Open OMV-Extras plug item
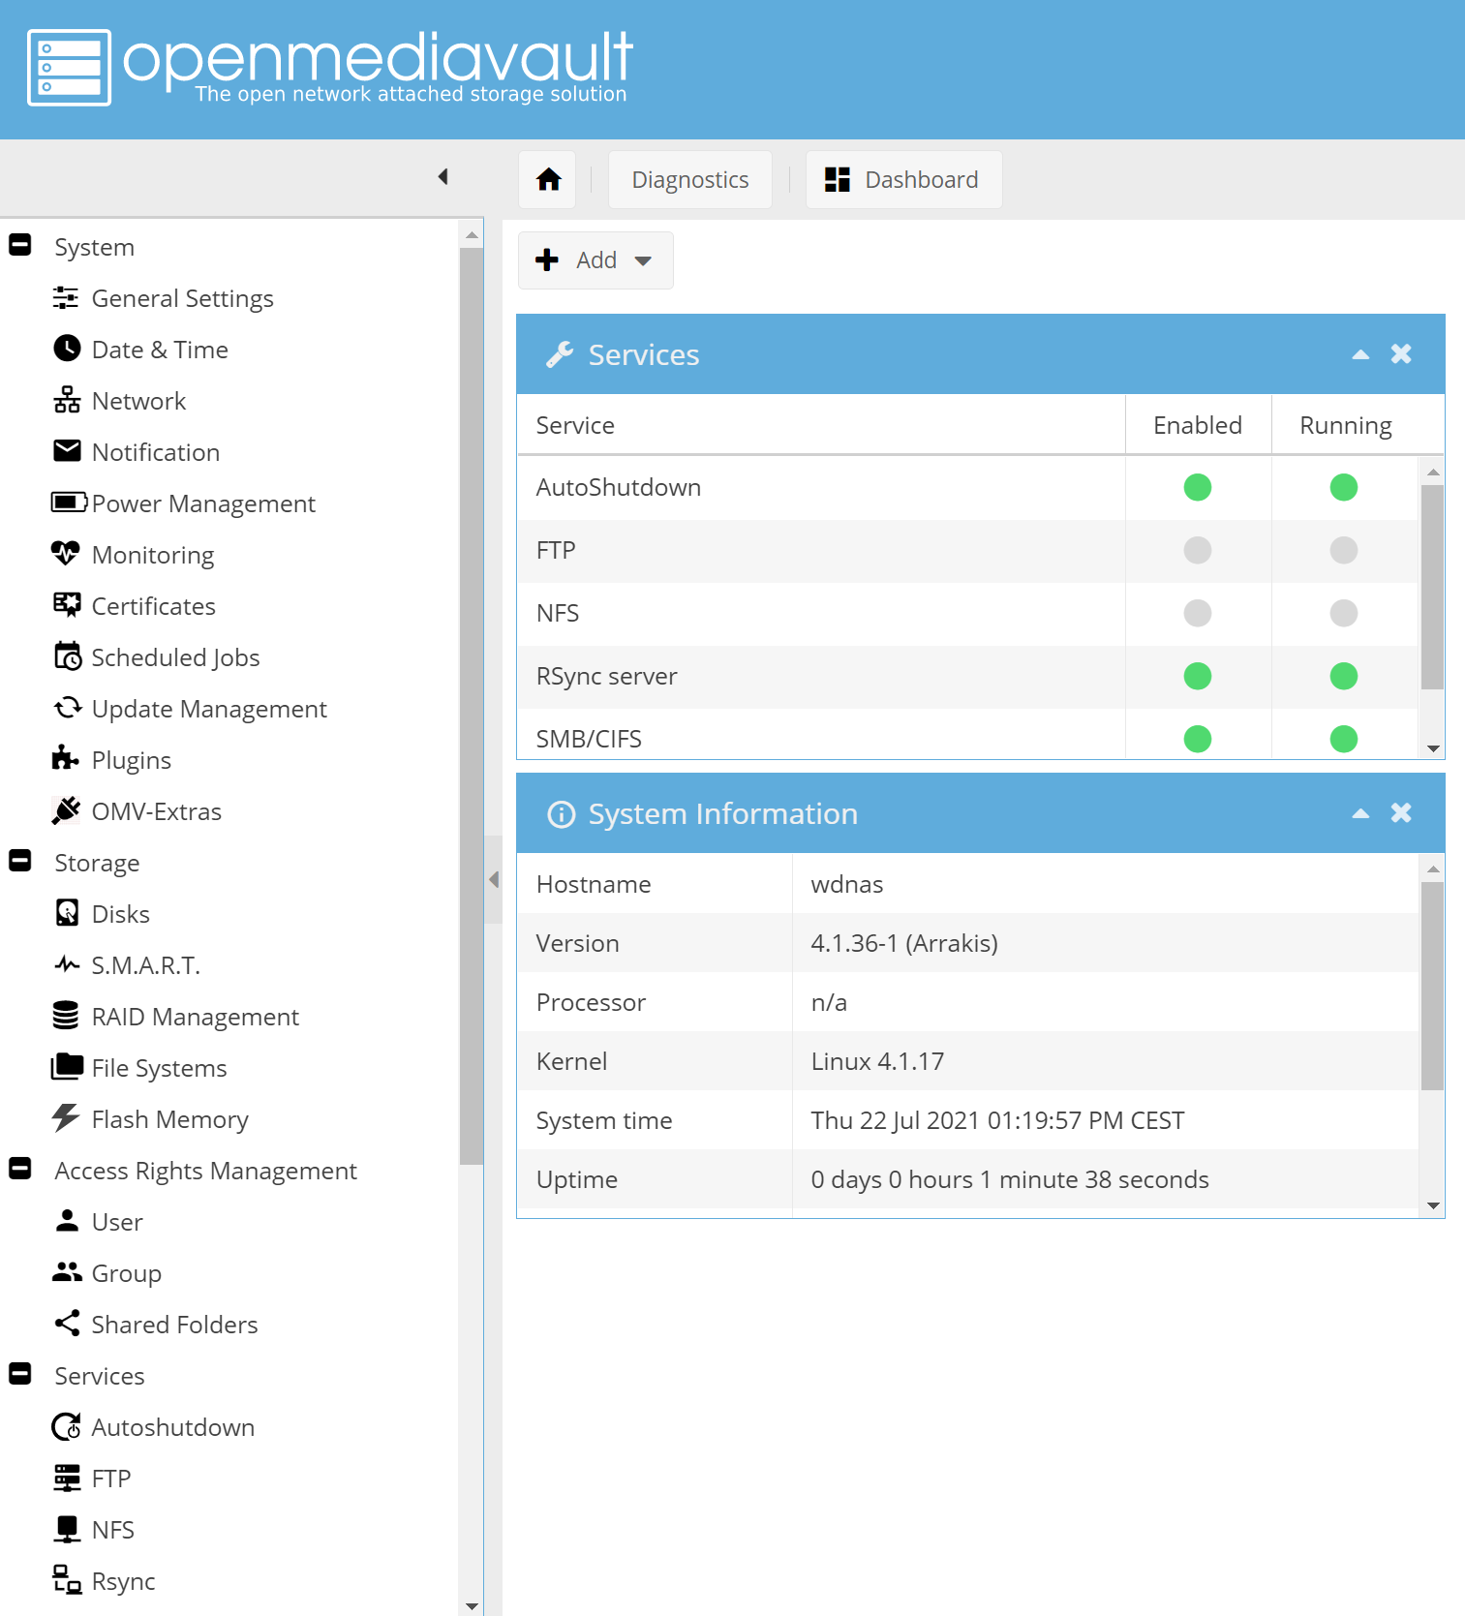 tap(137, 811)
